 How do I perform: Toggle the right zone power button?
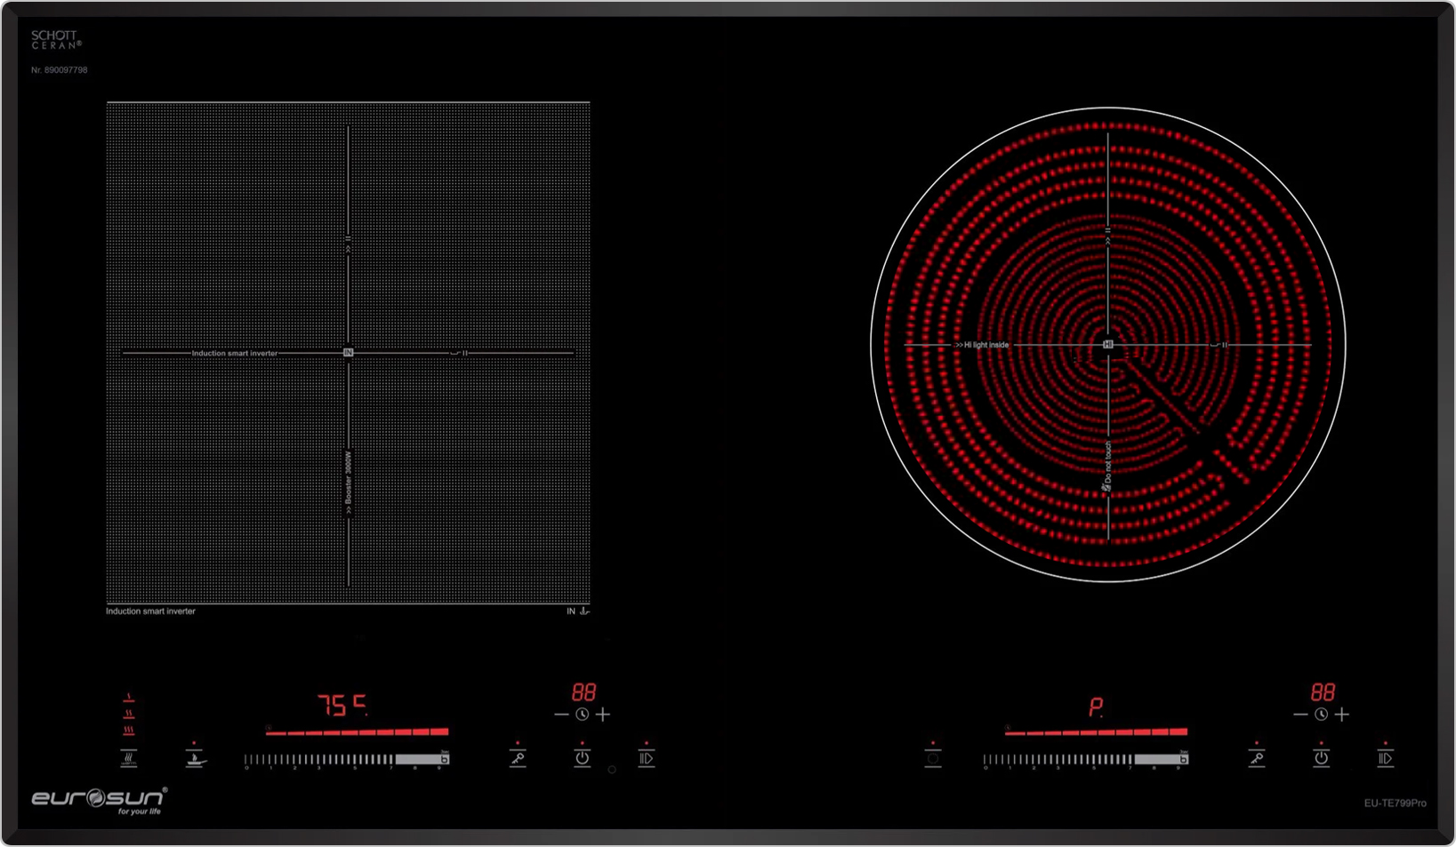1321,757
